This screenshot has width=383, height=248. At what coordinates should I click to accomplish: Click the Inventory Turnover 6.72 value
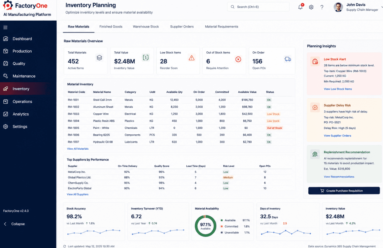(136, 216)
